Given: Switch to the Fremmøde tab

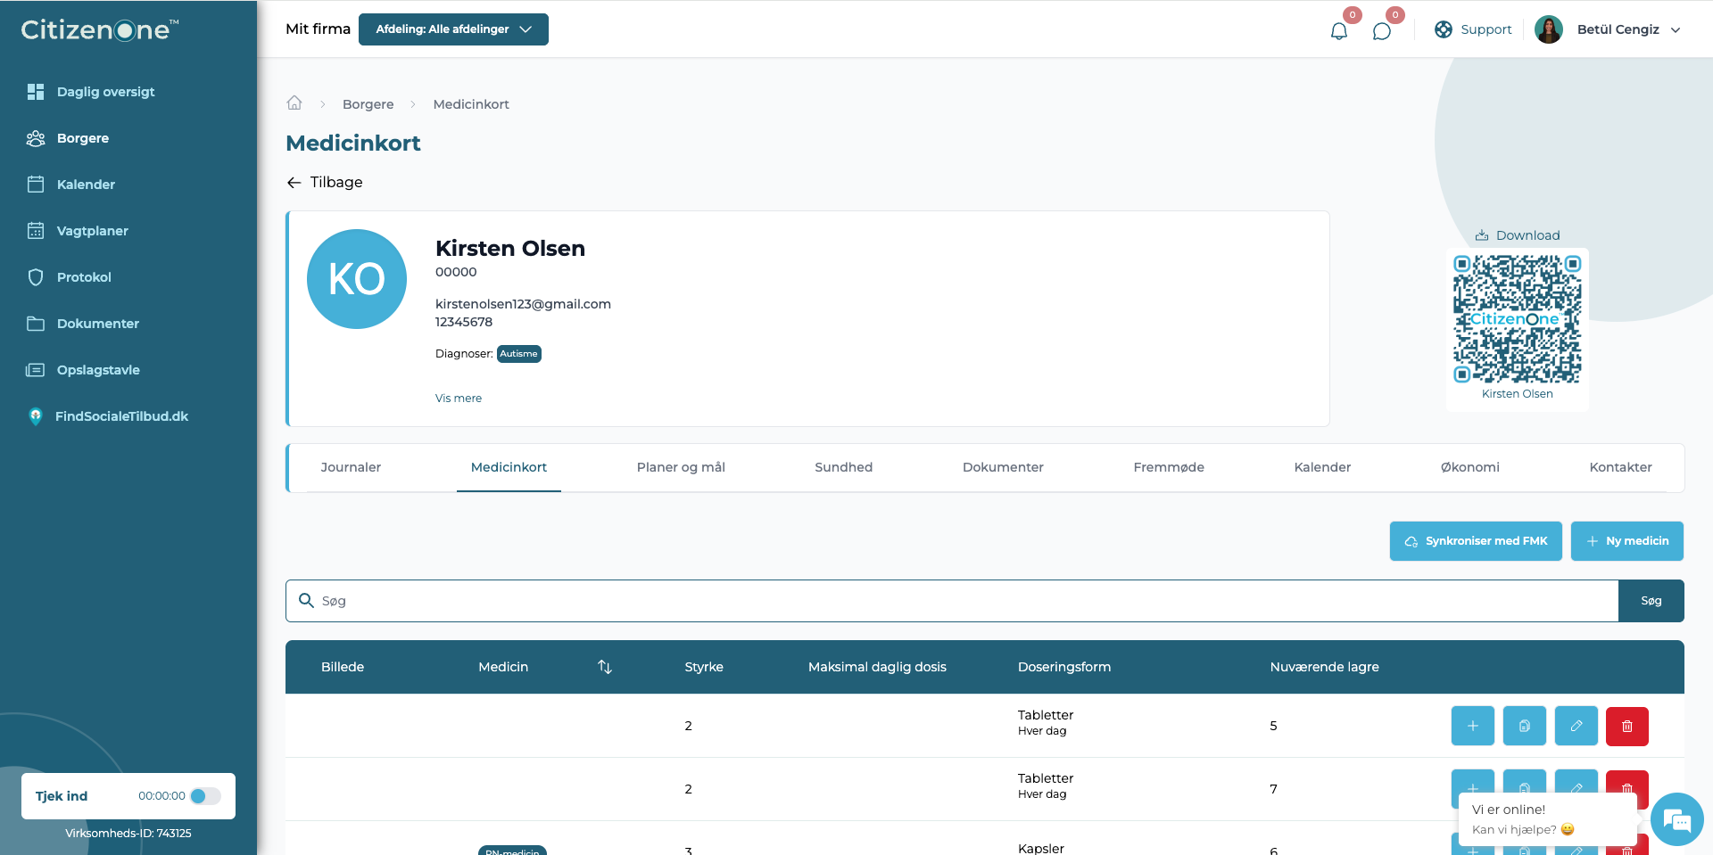Looking at the screenshot, I should click(1169, 467).
